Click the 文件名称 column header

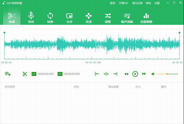pyautogui.click(x=10, y=87)
